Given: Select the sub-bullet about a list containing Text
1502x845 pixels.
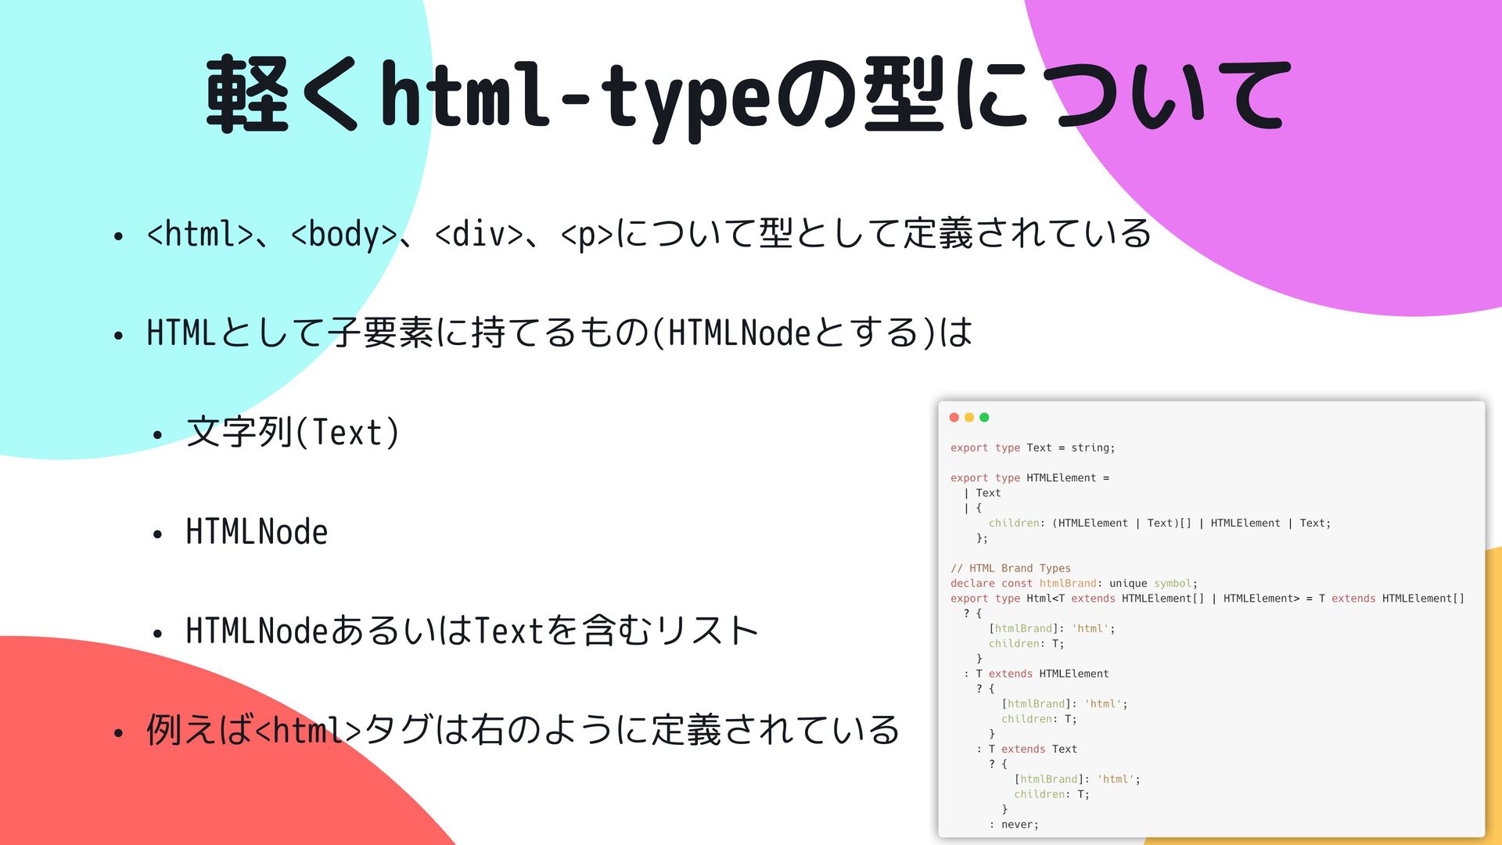Looking at the screenshot, I should (472, 631).
